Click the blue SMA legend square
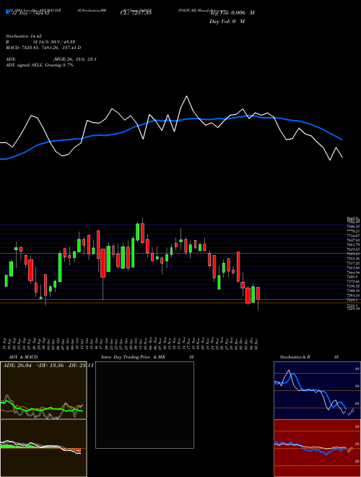Screen dimensions: 361x477 8,12
